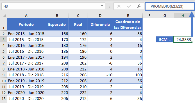
Task: Select cell Ene 2016 - Jun 2016
Action: [x=26, y=45]
